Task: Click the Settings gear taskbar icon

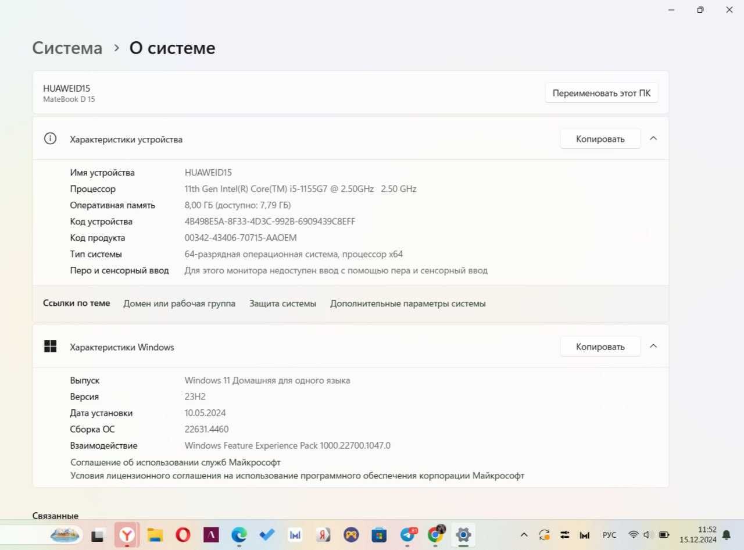Action: click(463, 535)
